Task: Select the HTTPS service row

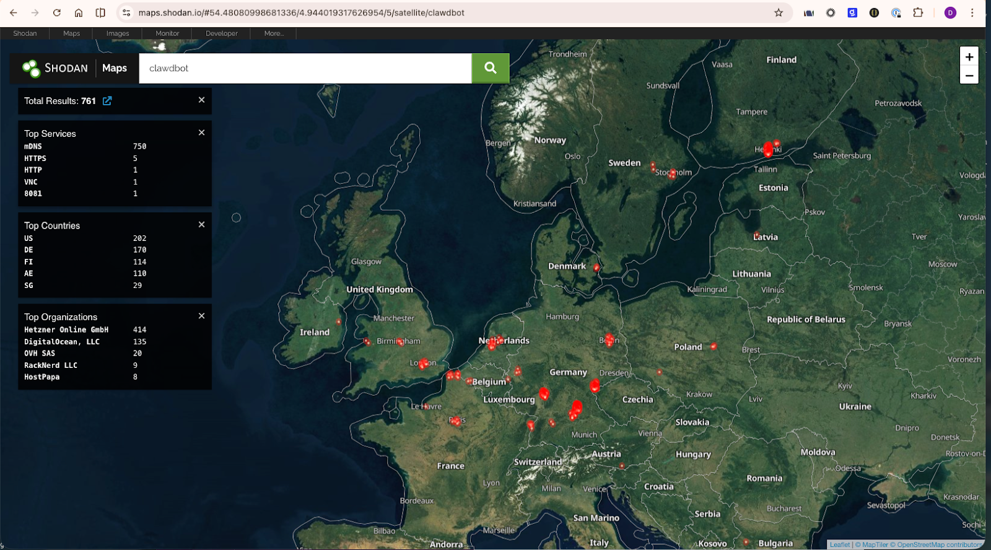Action: (85, 159)
